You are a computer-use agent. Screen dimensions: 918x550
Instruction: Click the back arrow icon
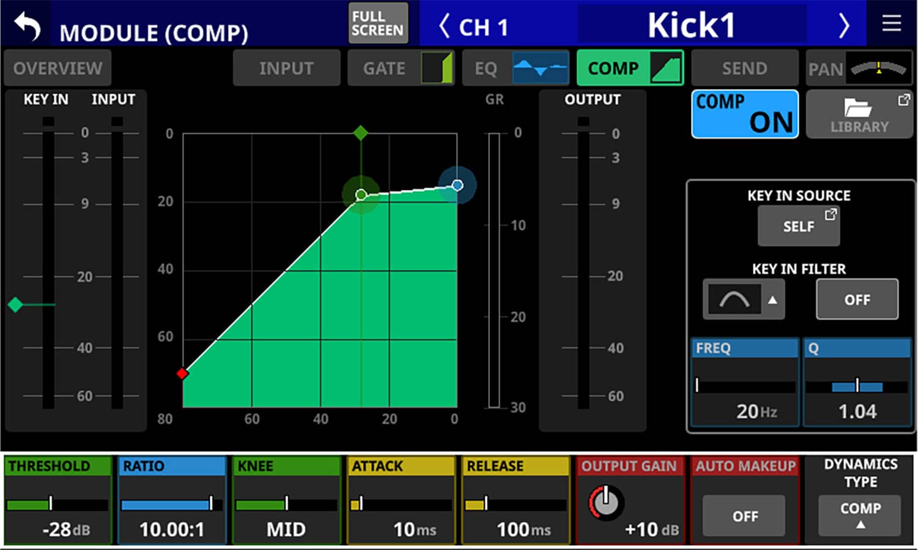pyautogui.click(x=27, y=27)
